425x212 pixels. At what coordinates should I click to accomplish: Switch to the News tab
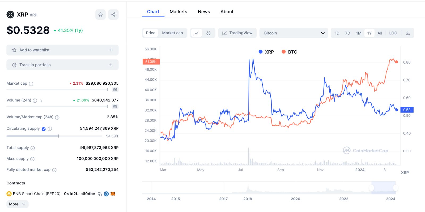(204, 12)
